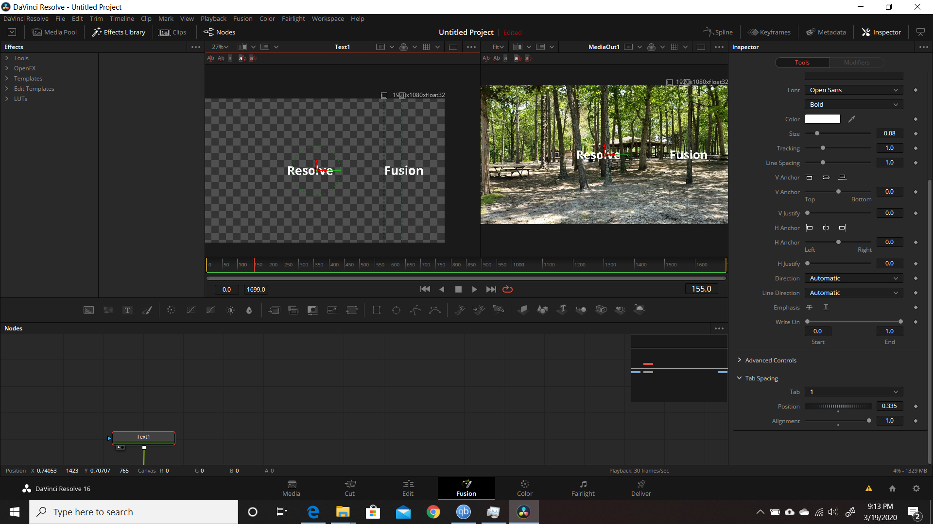The width and height of the screenshot is (933, 524).
Task: Open the Workspace menu
Action: coord(328,19)
